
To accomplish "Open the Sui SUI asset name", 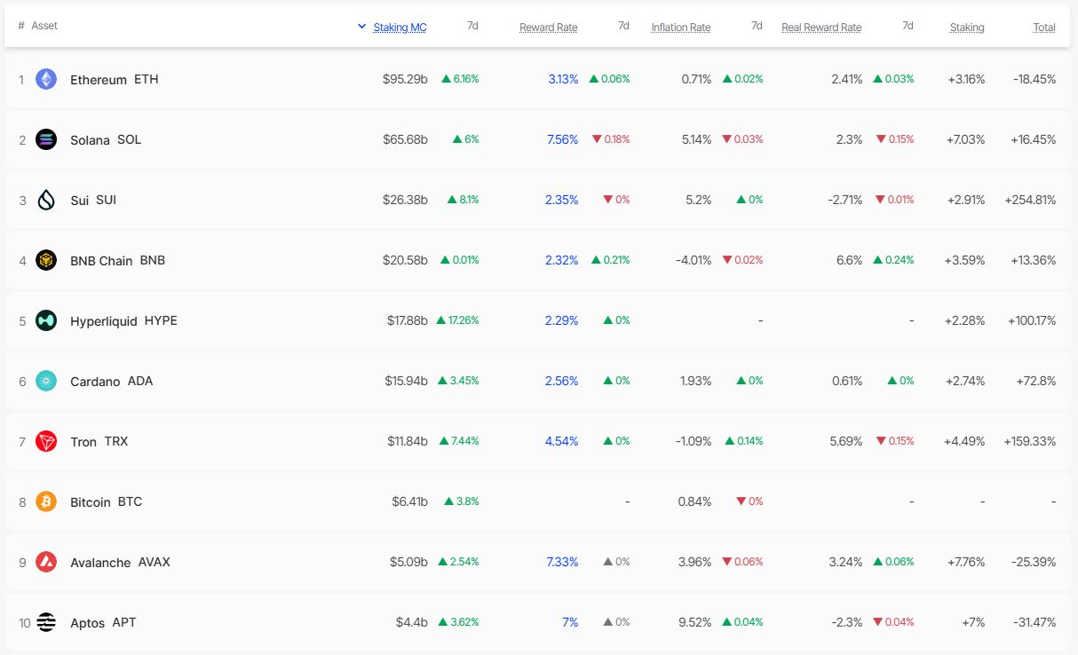I will pos(93,200).
